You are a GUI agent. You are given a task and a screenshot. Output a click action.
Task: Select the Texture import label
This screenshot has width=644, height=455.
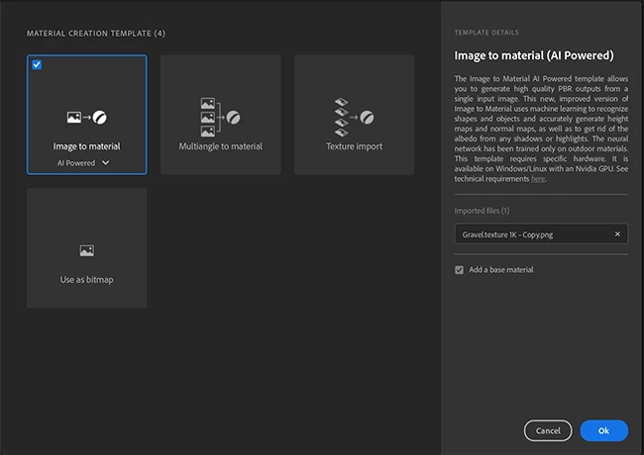(x=354, y=146)
